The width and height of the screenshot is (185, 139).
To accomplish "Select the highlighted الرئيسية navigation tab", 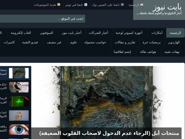I will pos(175,33).
